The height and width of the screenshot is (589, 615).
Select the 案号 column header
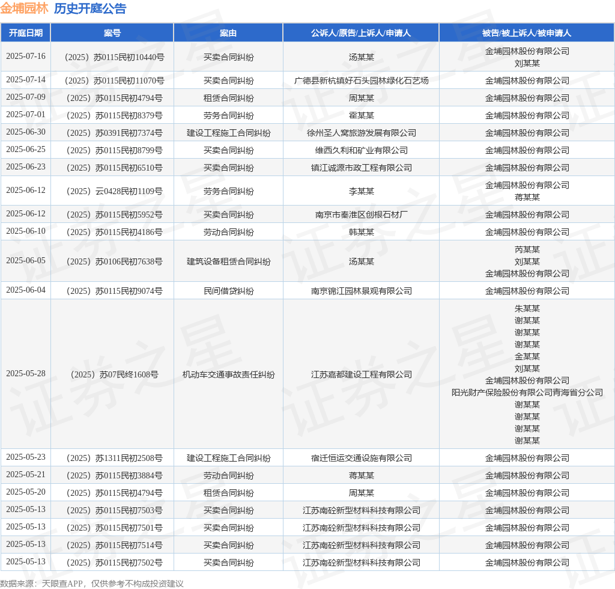(112, 33)
